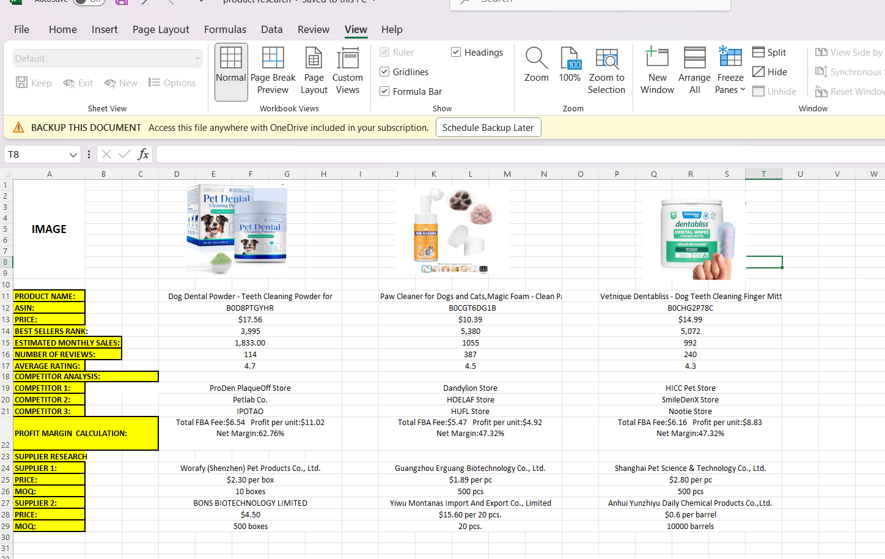The height and width of the screenshot is (559, 885).
Task: Click View Side by Side
Action: [850, 53]
